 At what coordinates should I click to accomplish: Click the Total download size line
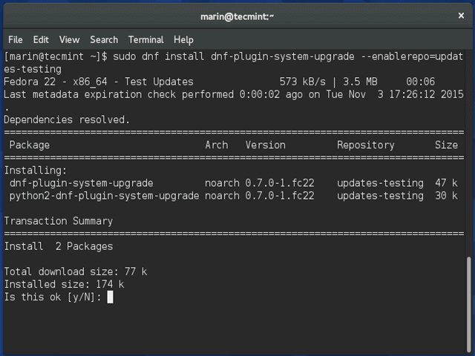point(76,271)
